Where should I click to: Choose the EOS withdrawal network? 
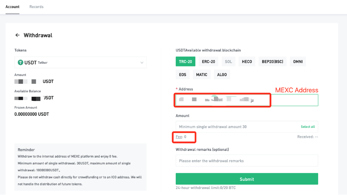click(x=182, y=75)
